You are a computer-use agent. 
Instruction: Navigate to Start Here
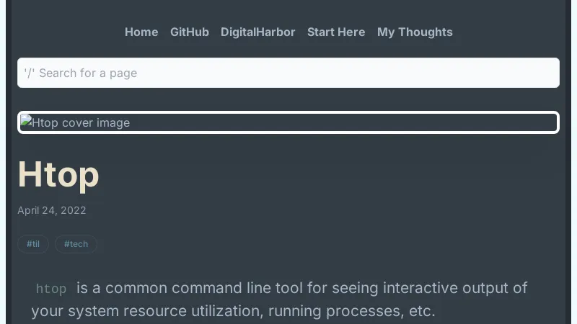tap(336, 32)
